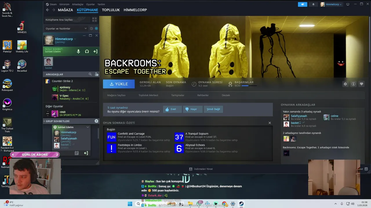Go to KÜTÜPHANE tab
The image size is (371, 208).
click(x=88, y=10)
